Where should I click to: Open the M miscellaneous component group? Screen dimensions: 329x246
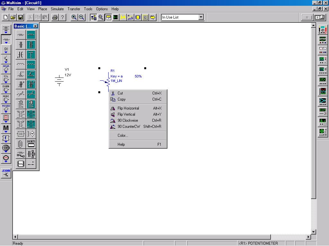point(6,128)
